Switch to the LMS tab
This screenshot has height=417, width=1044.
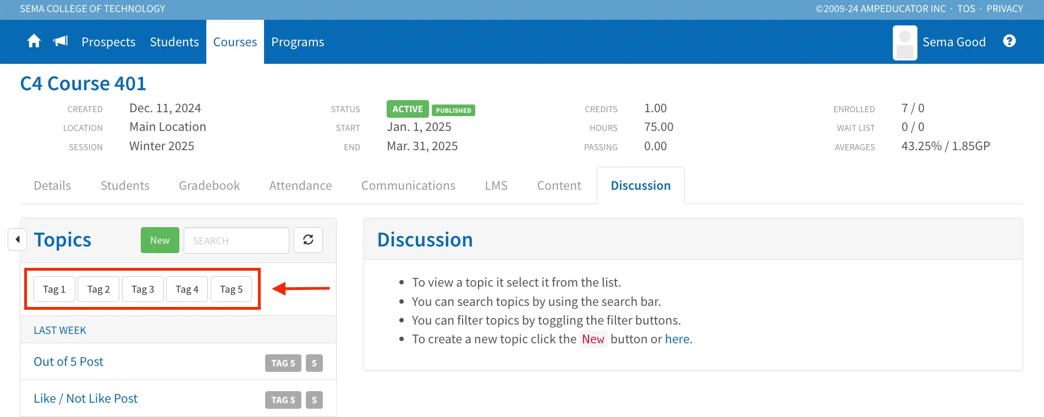coord(496,185)
